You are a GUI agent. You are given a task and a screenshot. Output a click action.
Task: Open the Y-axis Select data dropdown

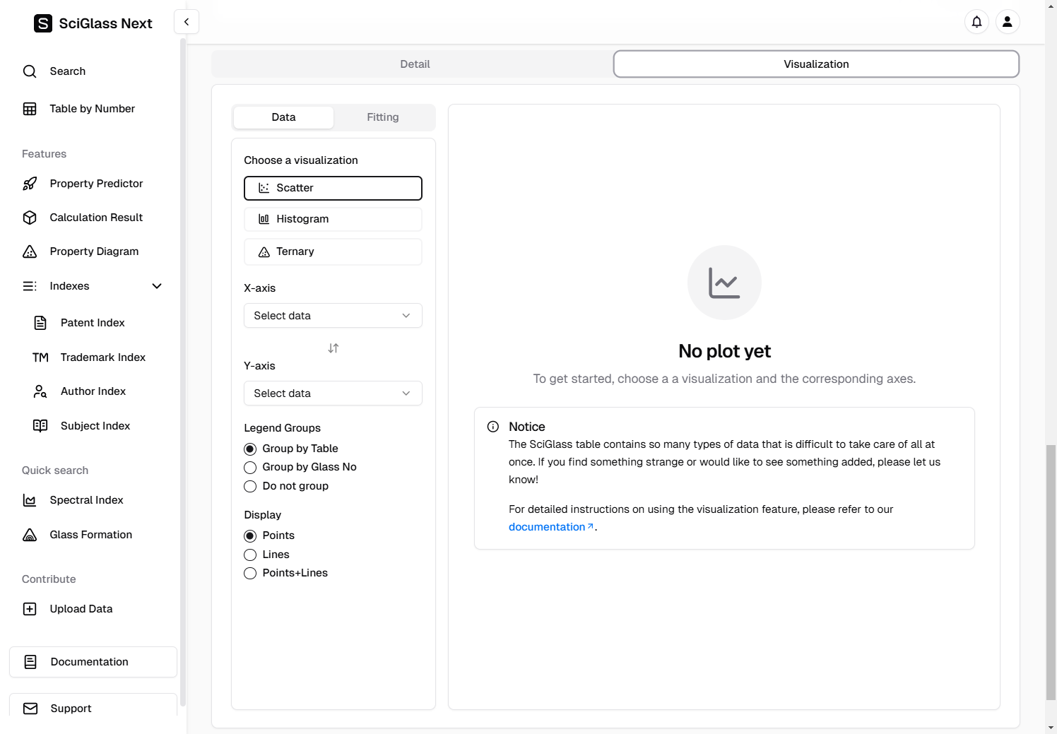coord(333,393)
